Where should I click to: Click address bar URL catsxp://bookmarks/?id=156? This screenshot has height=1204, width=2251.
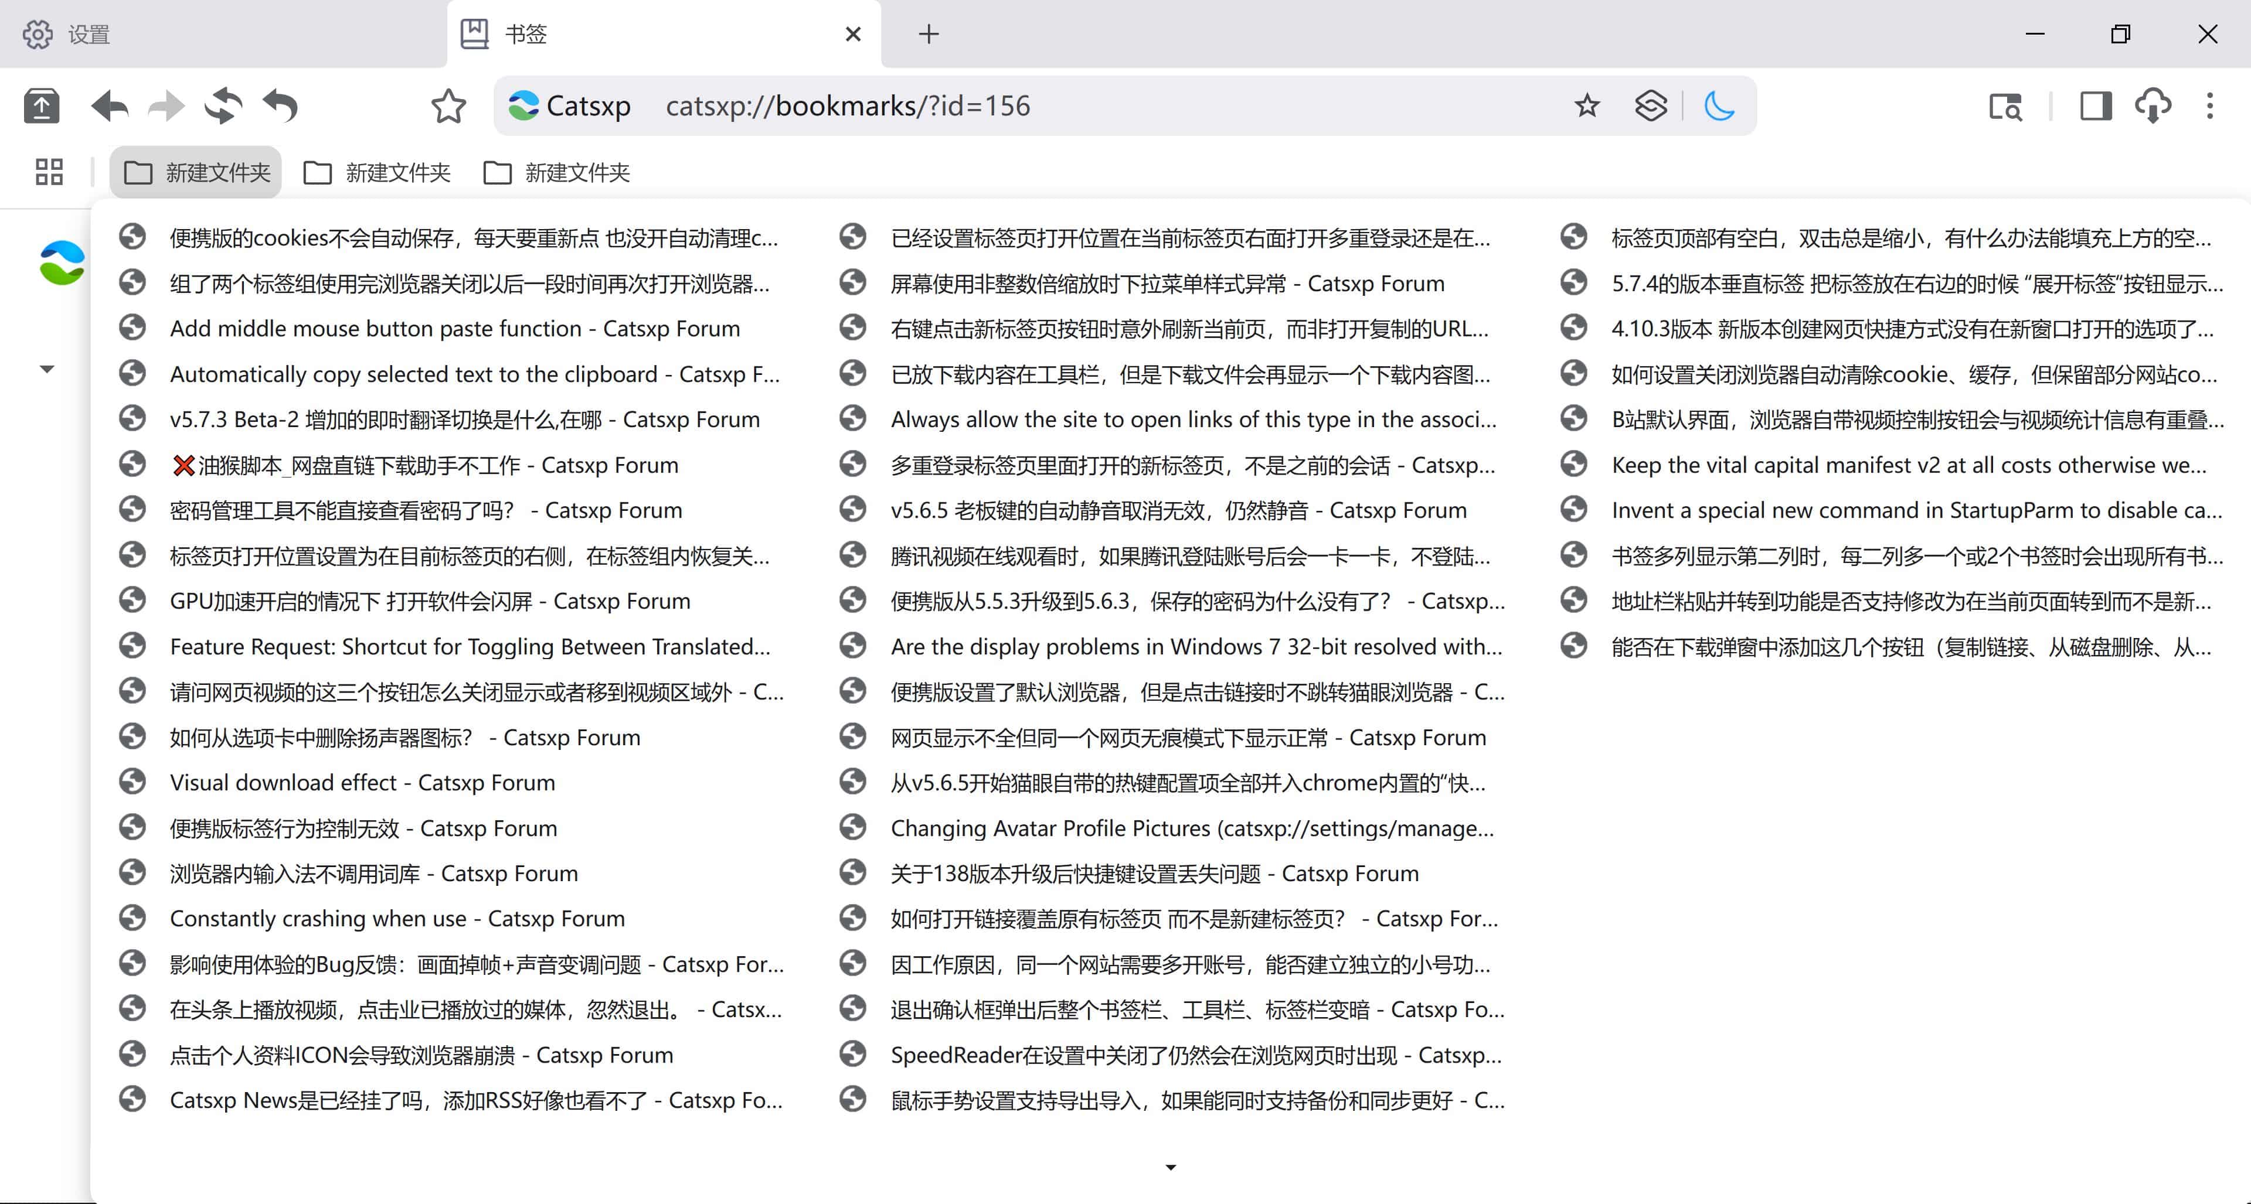[x=848, y=107]
